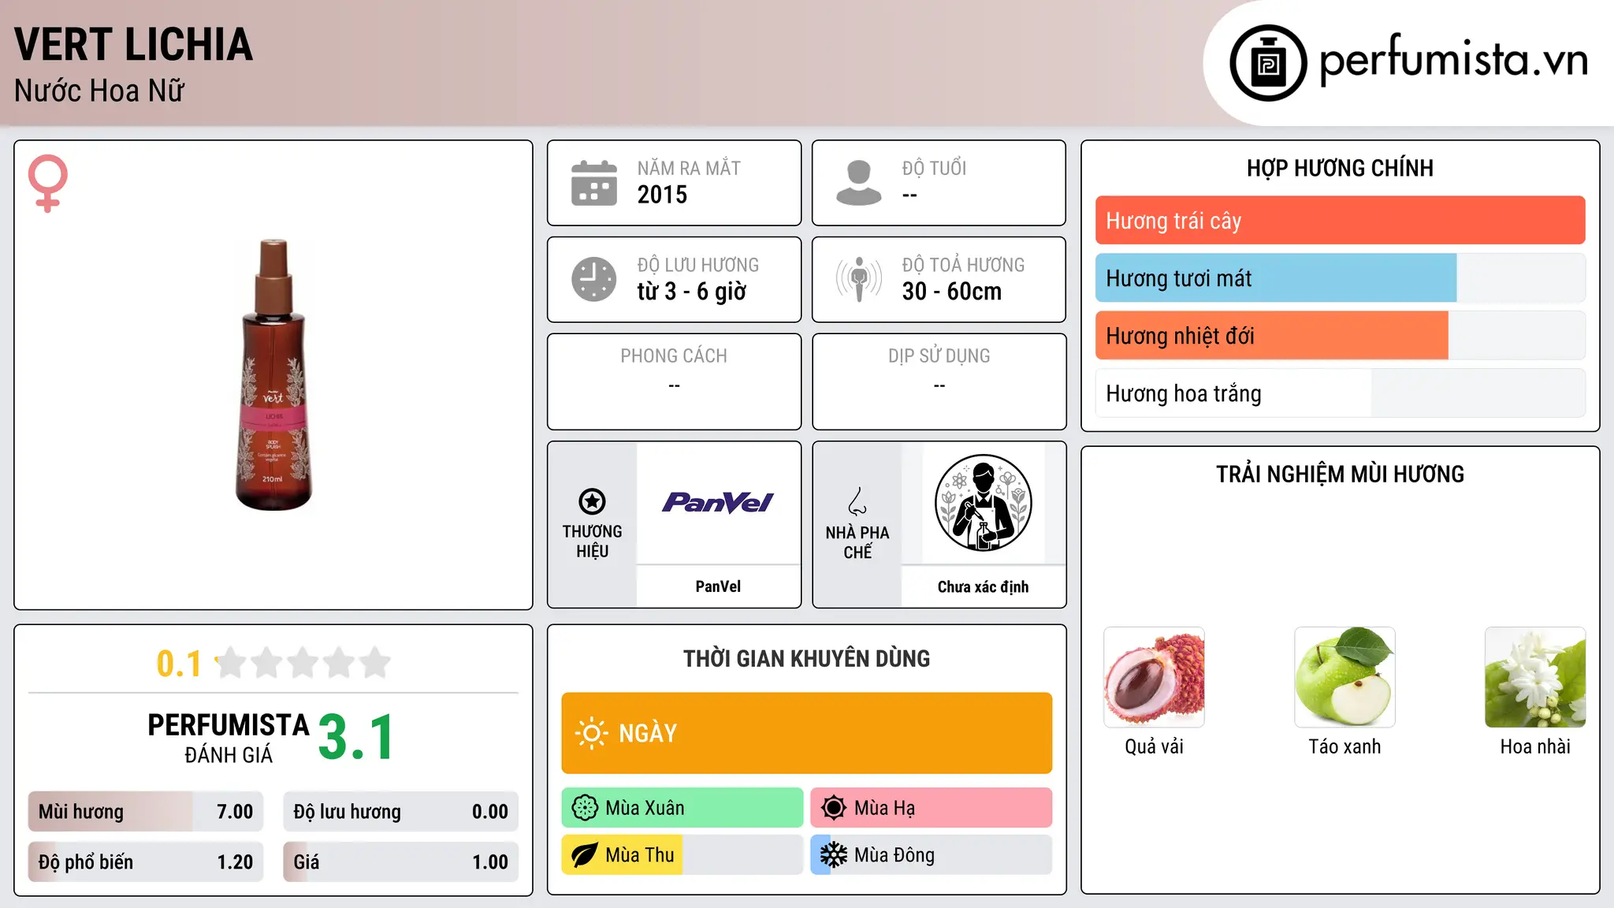Click the clock icon beside Độ lưu hương
This screenshot has width=1614, height=908.
594,279
